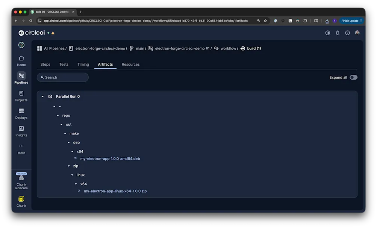This screenshot has height=228, width=377.
Task: Click Finish update button
Action: coord(351,21)
